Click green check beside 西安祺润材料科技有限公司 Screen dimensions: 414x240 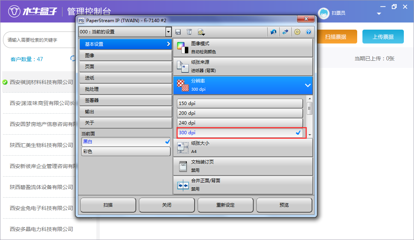pos(5,82)
